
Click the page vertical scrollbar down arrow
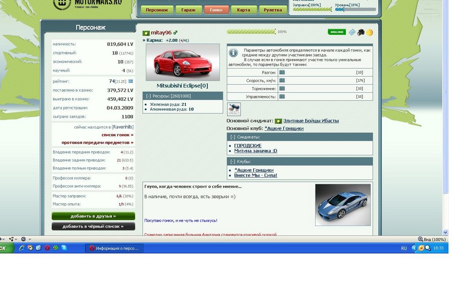(x=445, y=232)
